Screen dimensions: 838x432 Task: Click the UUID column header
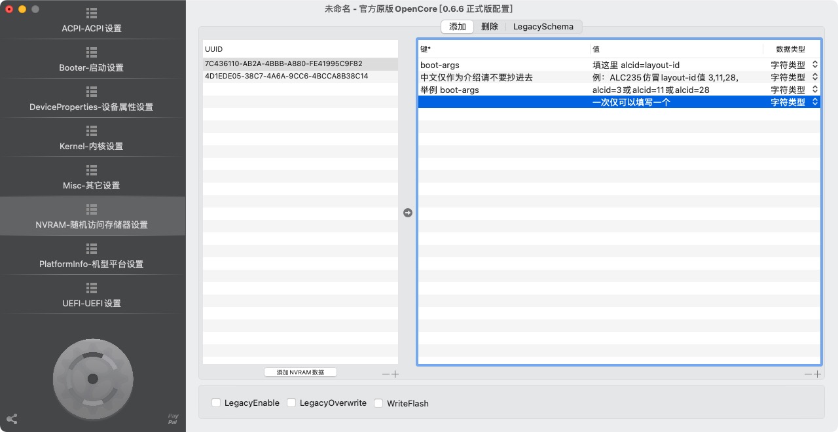[301, 49]
